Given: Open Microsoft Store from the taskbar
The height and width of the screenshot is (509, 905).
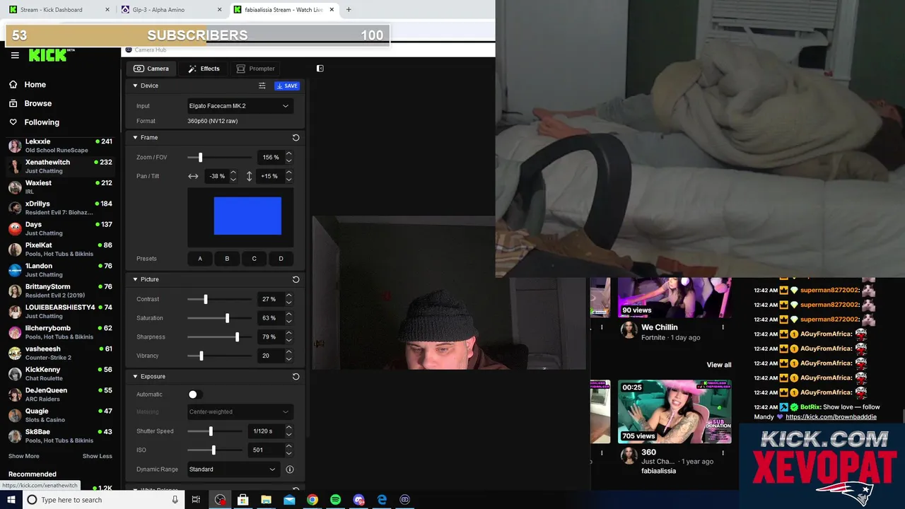Looking at the screenshot, I should (x=243, y=500).
